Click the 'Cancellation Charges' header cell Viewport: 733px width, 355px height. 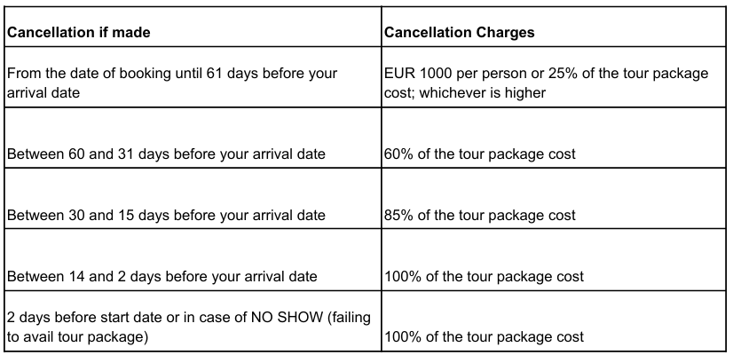(x=554, y=27)
